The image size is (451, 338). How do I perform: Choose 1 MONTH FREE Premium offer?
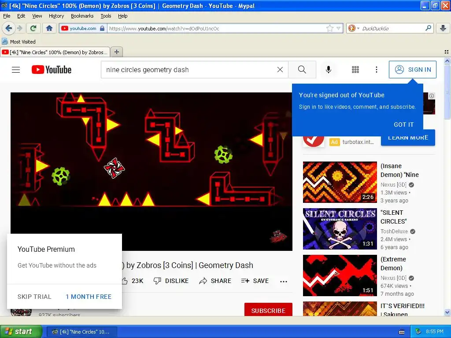click(88, 297)
